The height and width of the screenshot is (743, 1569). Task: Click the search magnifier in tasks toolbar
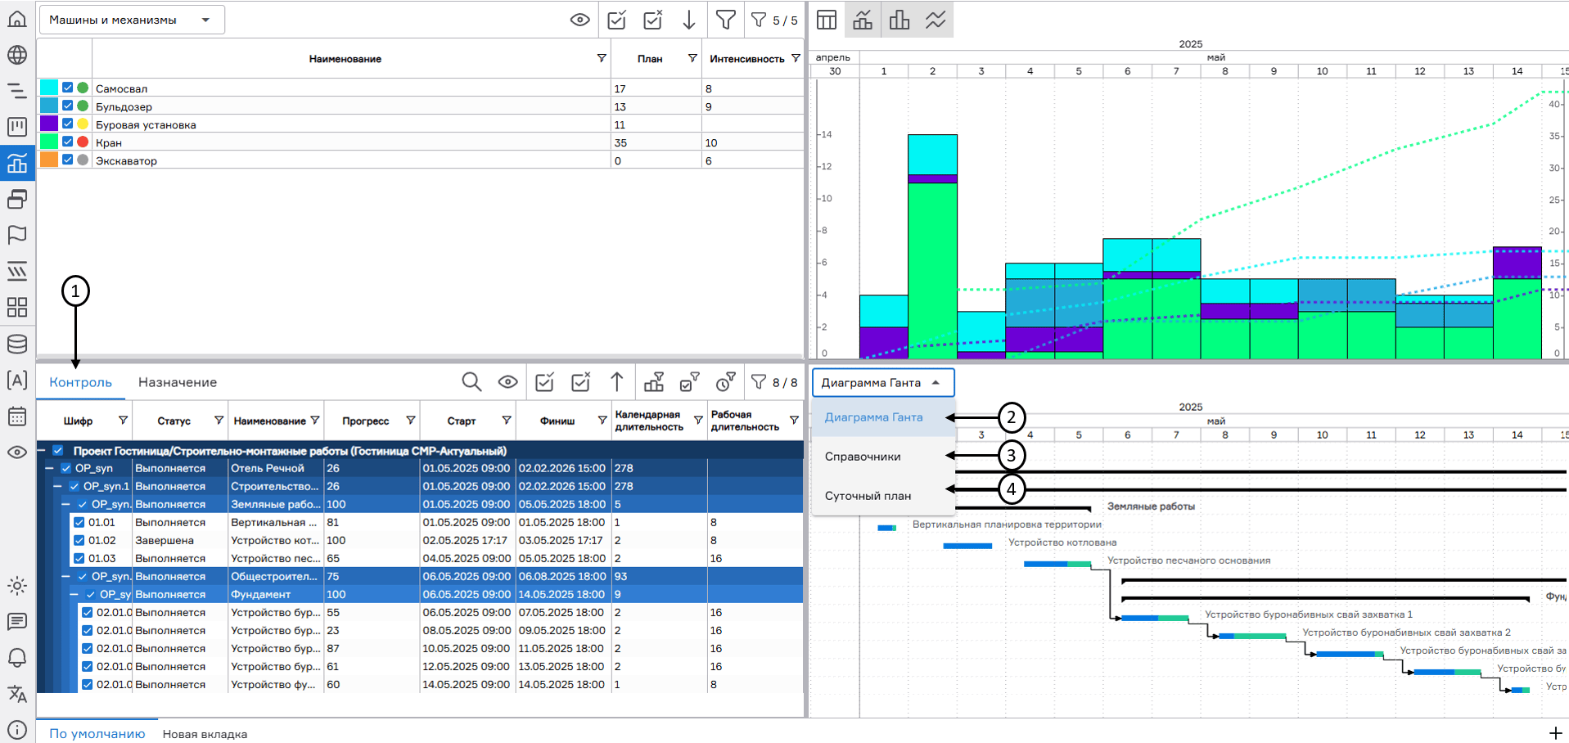tap(471, 382)
